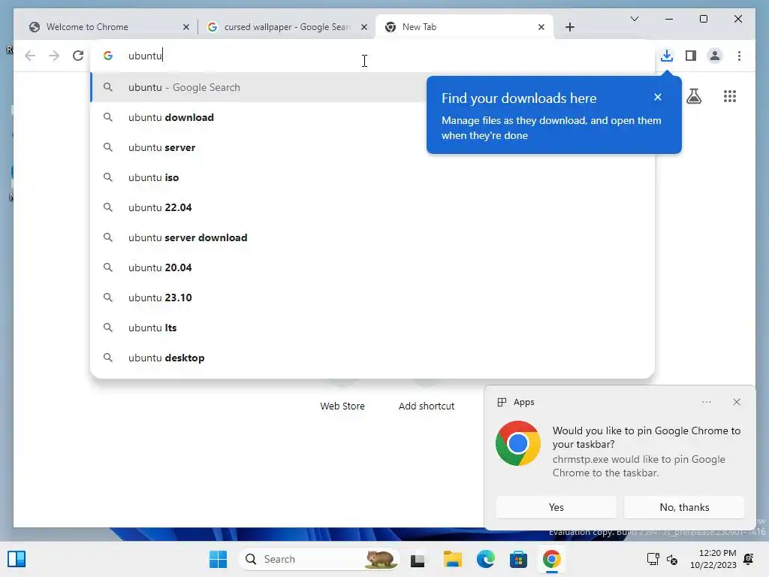Close the Apps pin notification

coord(736,402)
